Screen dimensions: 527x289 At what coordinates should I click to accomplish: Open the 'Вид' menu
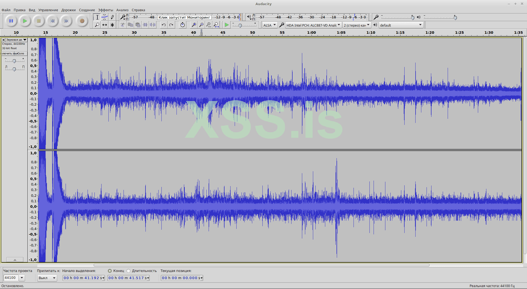(x=32, y=10)
